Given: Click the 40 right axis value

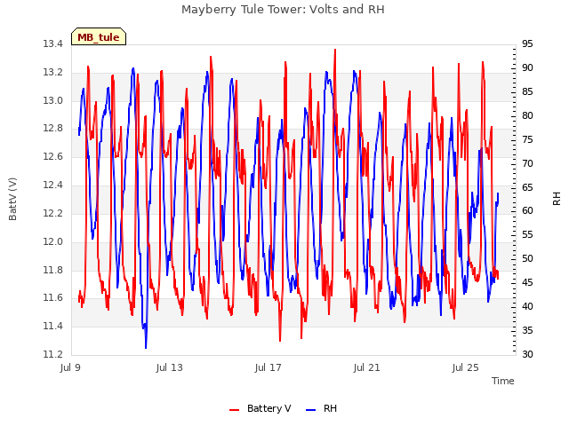Looking at the screenshot, I should [527, 306].
